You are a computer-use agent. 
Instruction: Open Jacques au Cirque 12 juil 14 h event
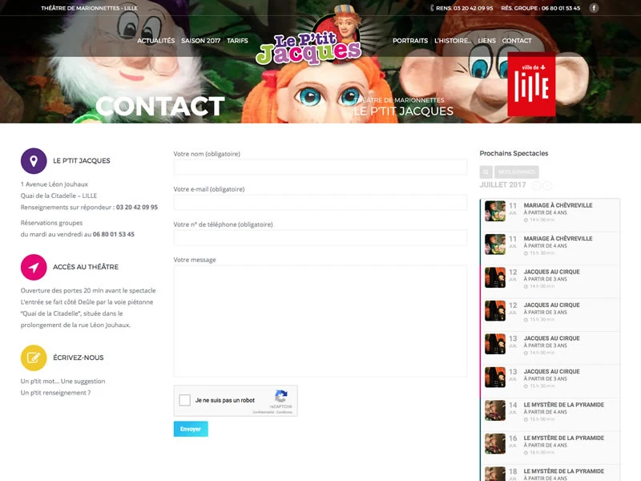coord(550,282)
